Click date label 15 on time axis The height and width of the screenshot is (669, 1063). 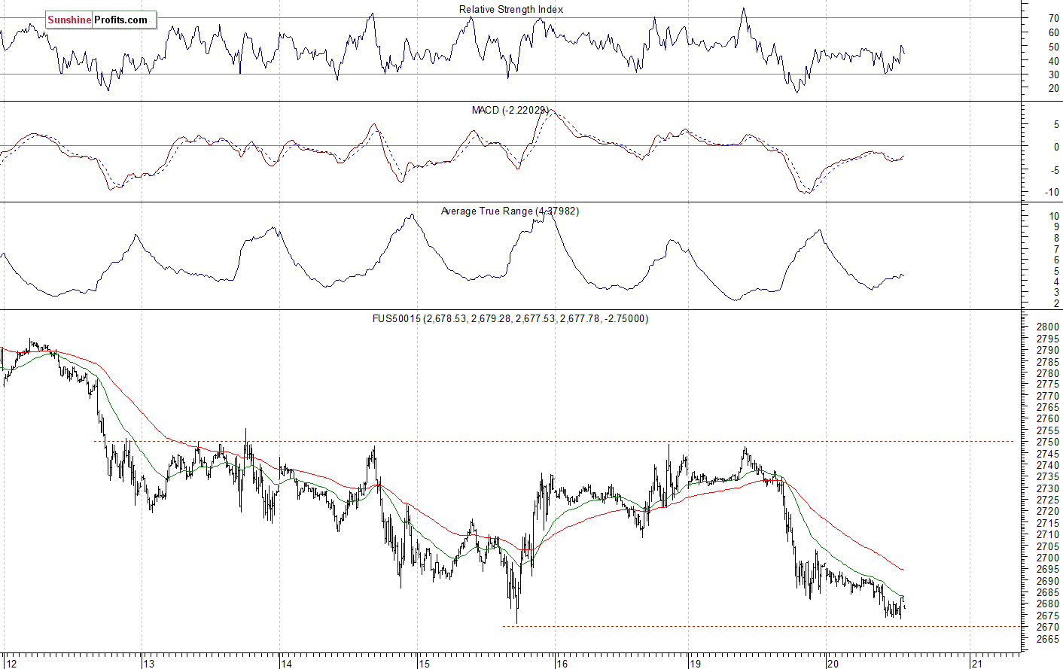[x=424, y=663]
